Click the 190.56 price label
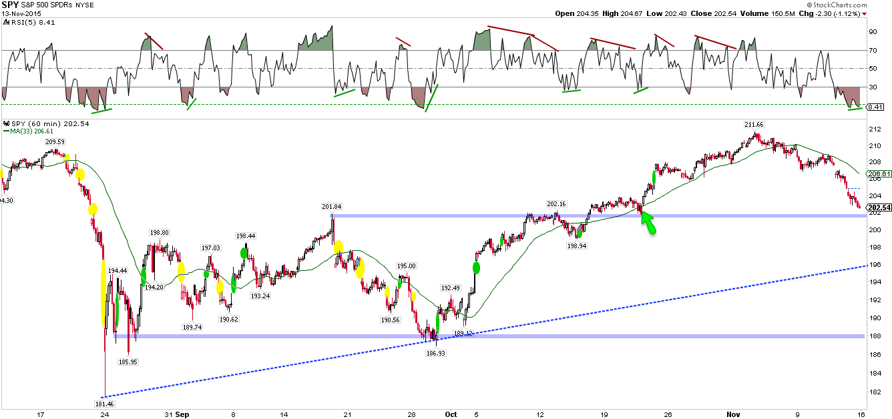892x419 pixels. 390,320
